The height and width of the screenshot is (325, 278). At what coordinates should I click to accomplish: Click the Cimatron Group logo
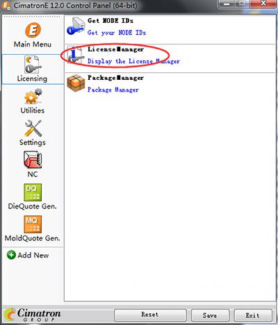(33, 315)
